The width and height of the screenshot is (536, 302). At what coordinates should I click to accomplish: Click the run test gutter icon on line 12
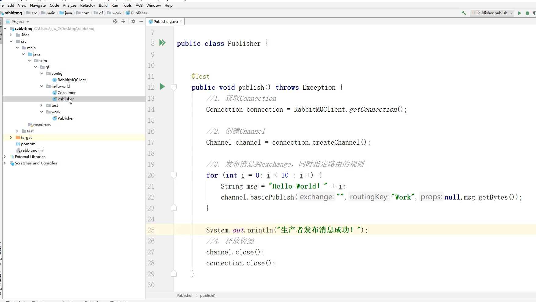[x=162, y=87]
